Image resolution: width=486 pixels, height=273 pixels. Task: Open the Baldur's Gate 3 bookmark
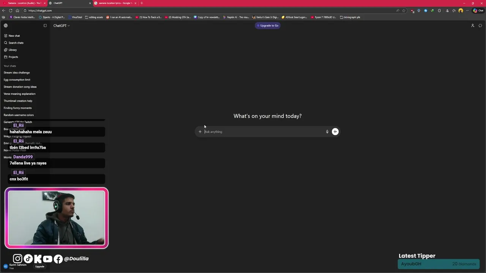click(265, 17)
